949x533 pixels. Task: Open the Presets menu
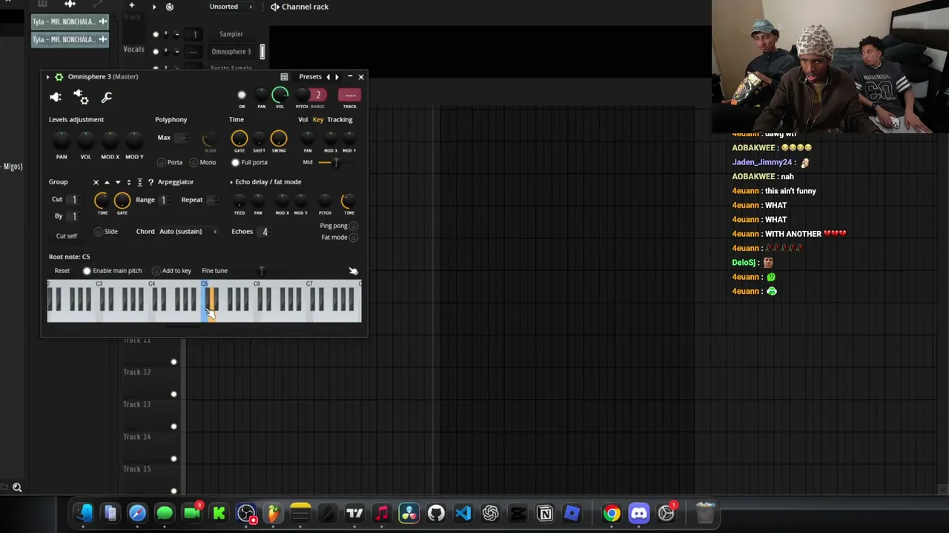coord(310,77)
